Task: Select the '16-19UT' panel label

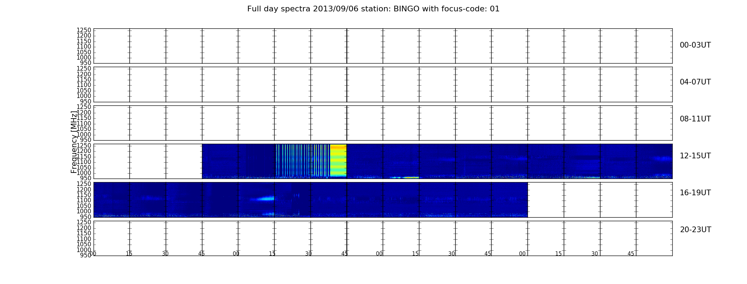Action: pos(695,193)
